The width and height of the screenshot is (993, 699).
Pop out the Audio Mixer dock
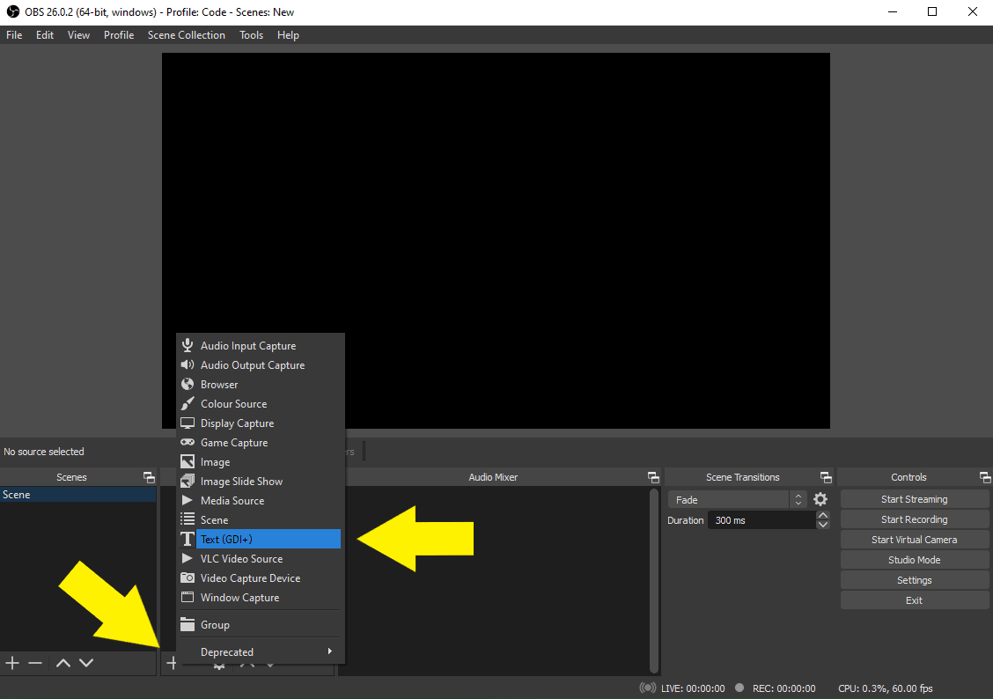653,477
